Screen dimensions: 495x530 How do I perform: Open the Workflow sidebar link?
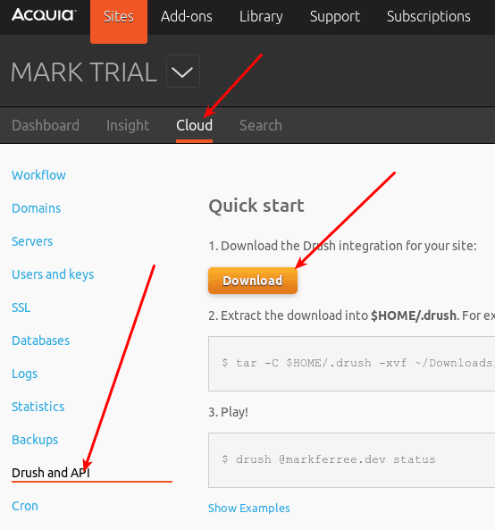click(x=38, y=175)
